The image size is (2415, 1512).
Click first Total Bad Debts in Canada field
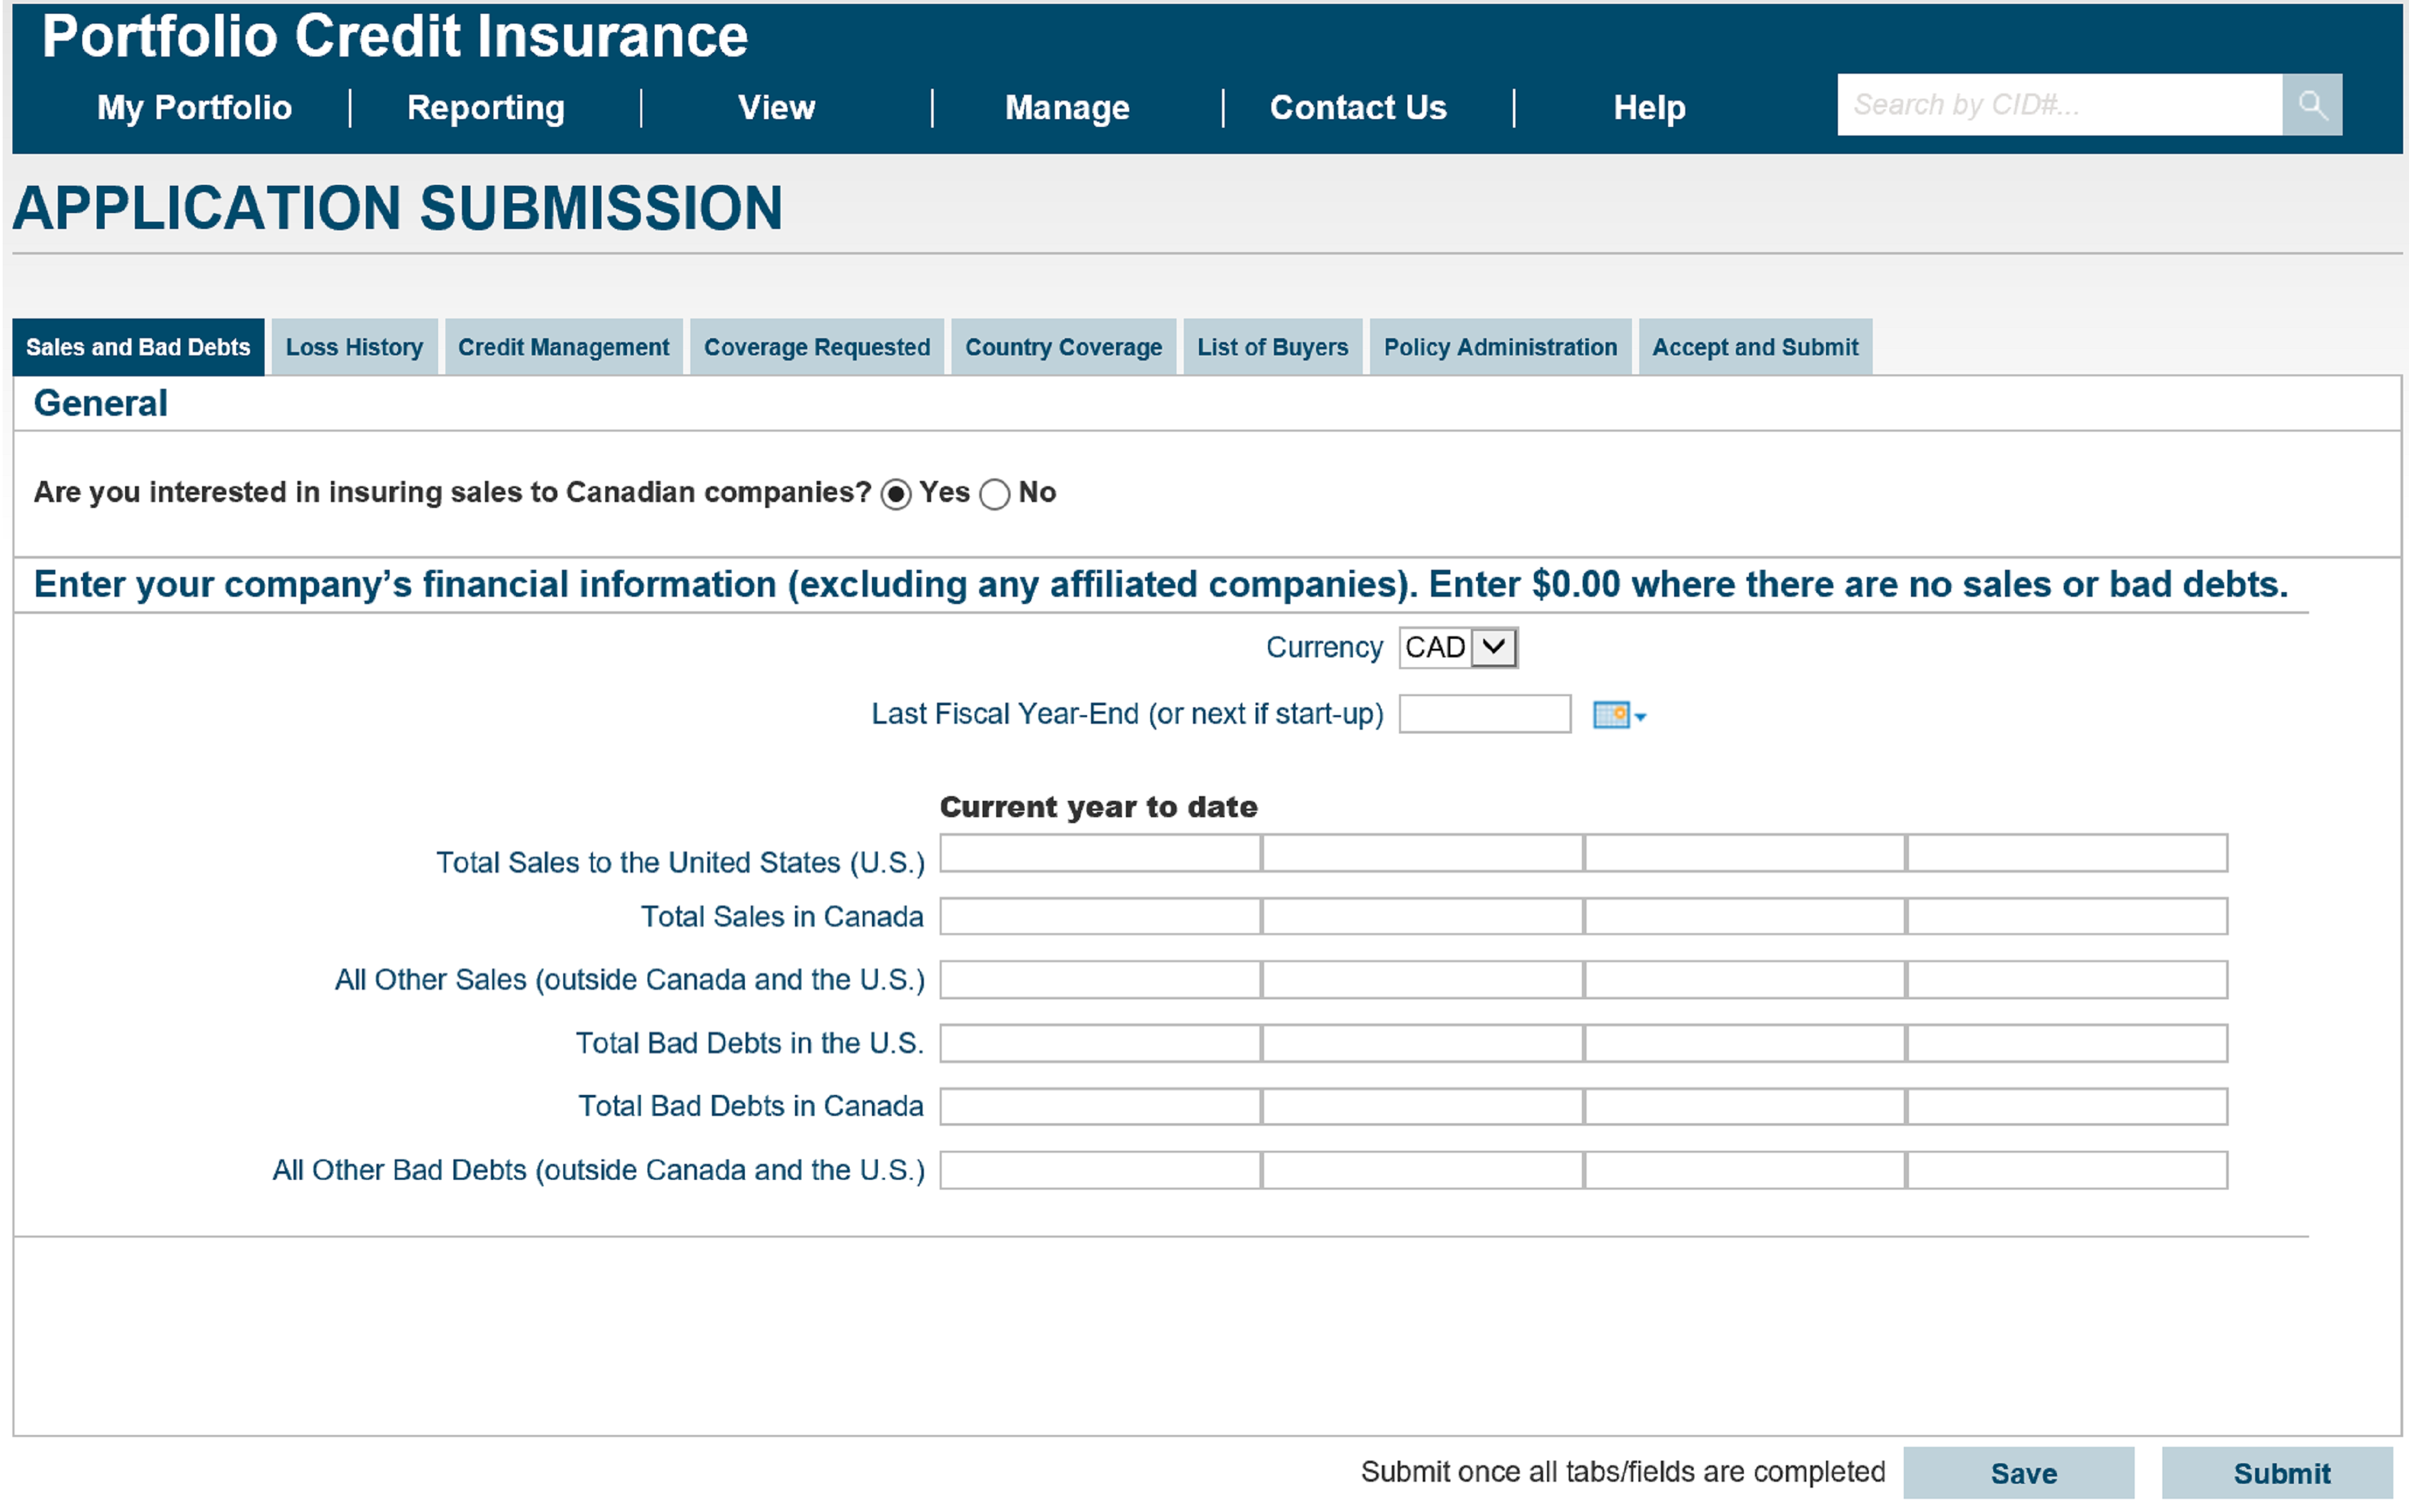pos(1100,1106)
